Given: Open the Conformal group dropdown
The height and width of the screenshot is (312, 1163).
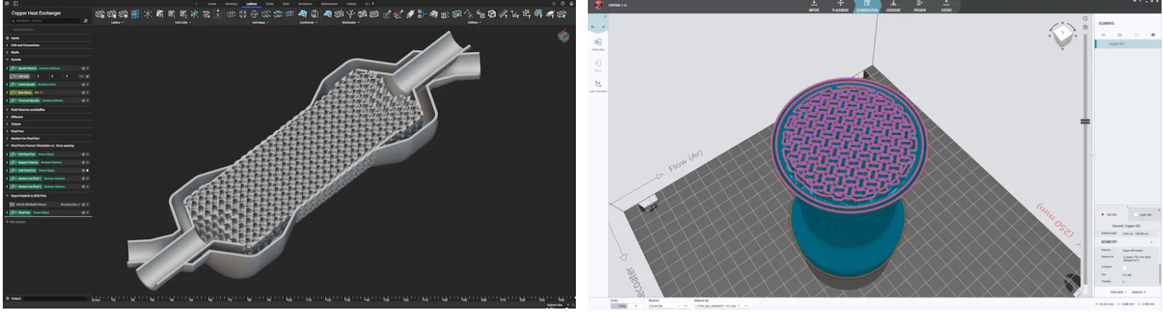Looking at the screenshot, I should [308, 22].
